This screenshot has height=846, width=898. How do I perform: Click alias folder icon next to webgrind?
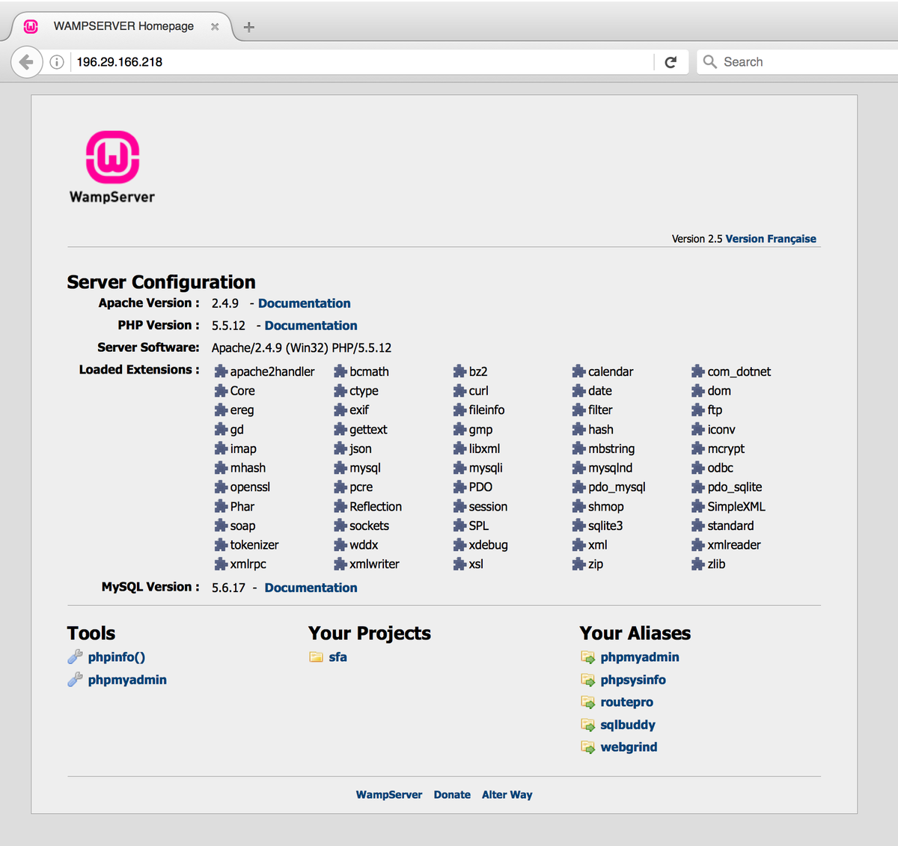point(588,747)
